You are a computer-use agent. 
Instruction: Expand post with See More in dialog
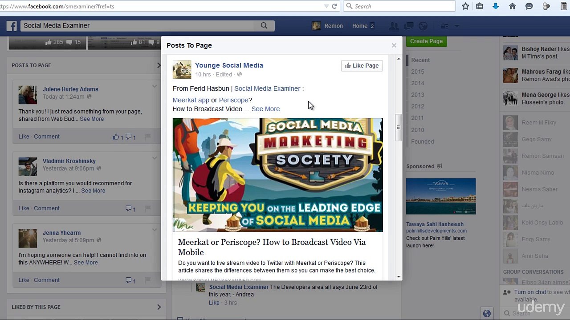[265, 109]
